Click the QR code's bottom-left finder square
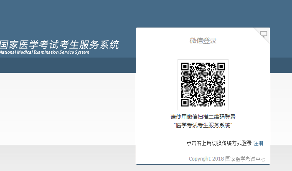 (185, 103)
